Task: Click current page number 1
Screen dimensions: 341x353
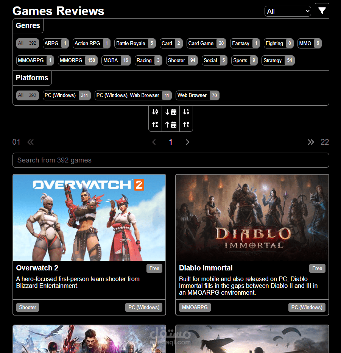Action: click(171, 142)
